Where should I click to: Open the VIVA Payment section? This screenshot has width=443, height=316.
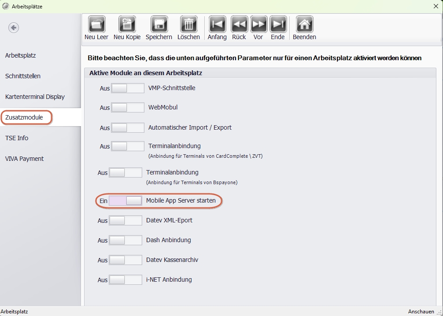pyautogui.click(x=24, y=159)
